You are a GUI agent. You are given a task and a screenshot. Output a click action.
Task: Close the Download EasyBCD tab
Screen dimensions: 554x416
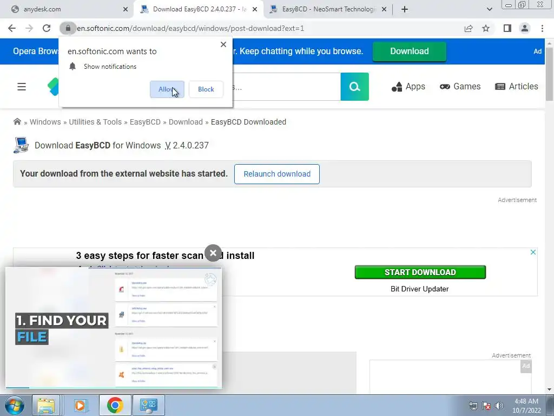(255, 9)
